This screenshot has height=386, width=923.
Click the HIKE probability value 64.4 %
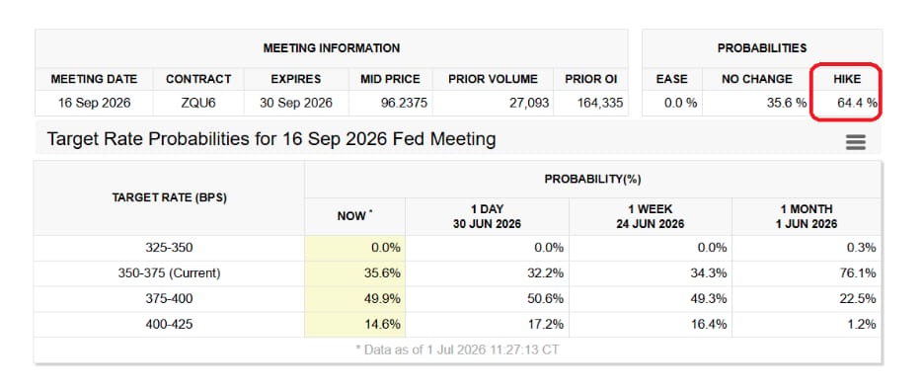pos(857,103)
